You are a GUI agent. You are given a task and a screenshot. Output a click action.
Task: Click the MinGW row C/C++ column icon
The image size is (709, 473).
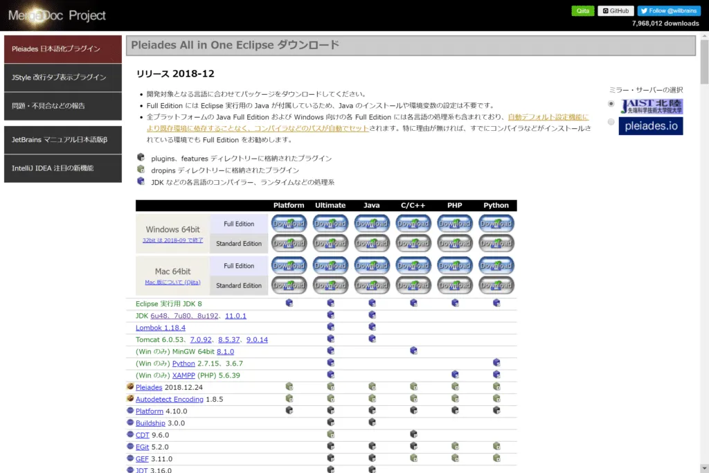413,350
